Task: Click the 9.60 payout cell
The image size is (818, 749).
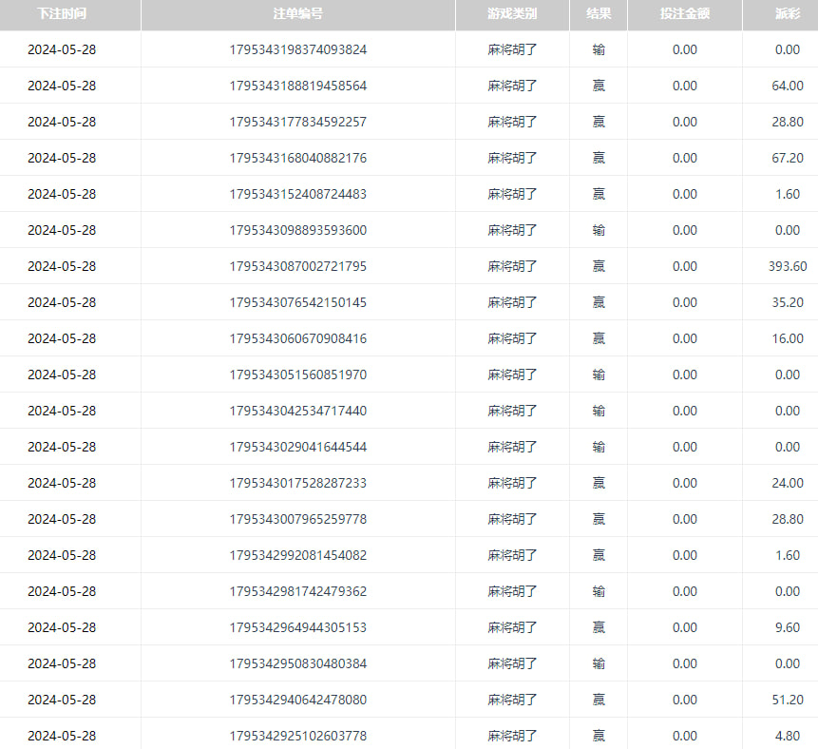Action: 787,627
